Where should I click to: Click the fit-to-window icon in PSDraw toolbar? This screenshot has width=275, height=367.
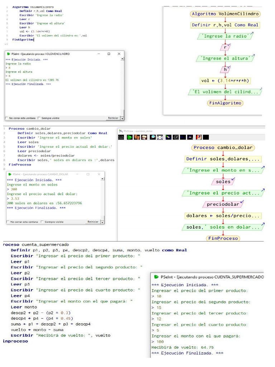coord(160,137)
